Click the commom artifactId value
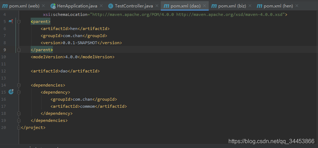The width and height of the screenshot is (318, 148). [87, 106]
